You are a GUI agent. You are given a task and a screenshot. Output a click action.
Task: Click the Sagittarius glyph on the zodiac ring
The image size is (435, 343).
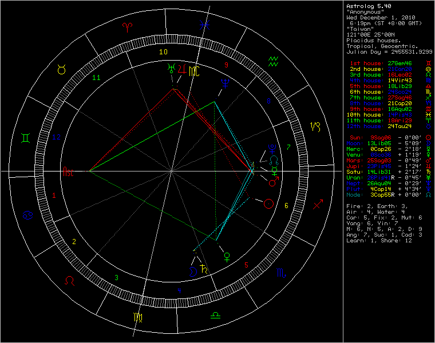pyautogui.click(x=318, y=204)
